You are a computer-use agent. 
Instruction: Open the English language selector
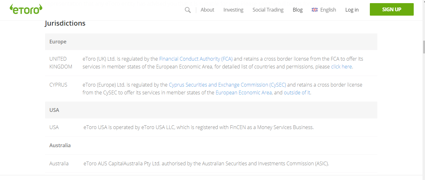[328, 10]
